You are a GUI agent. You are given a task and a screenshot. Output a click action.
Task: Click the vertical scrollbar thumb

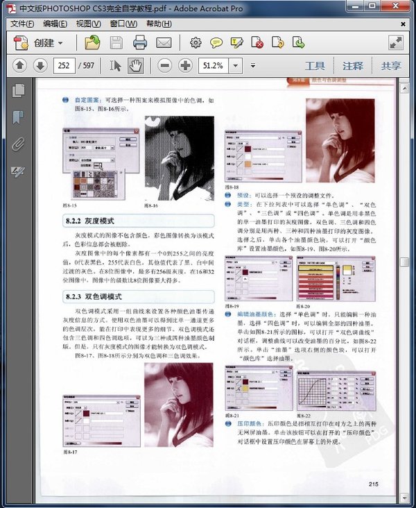(x=404, y=262)
